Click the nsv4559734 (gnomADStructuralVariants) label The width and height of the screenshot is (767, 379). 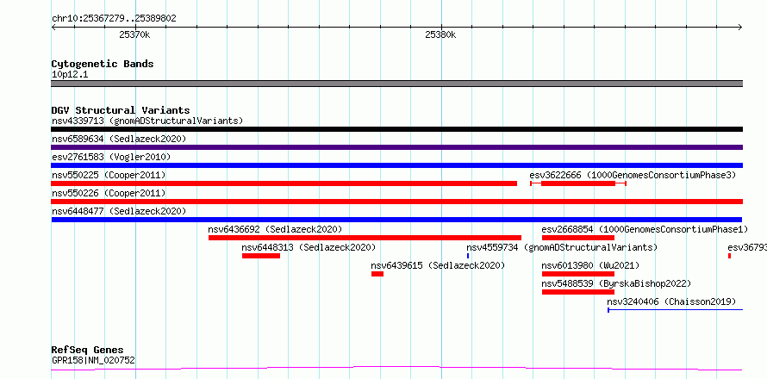(x=562, y=247)
